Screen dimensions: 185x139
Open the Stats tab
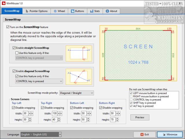coord(95,11)
